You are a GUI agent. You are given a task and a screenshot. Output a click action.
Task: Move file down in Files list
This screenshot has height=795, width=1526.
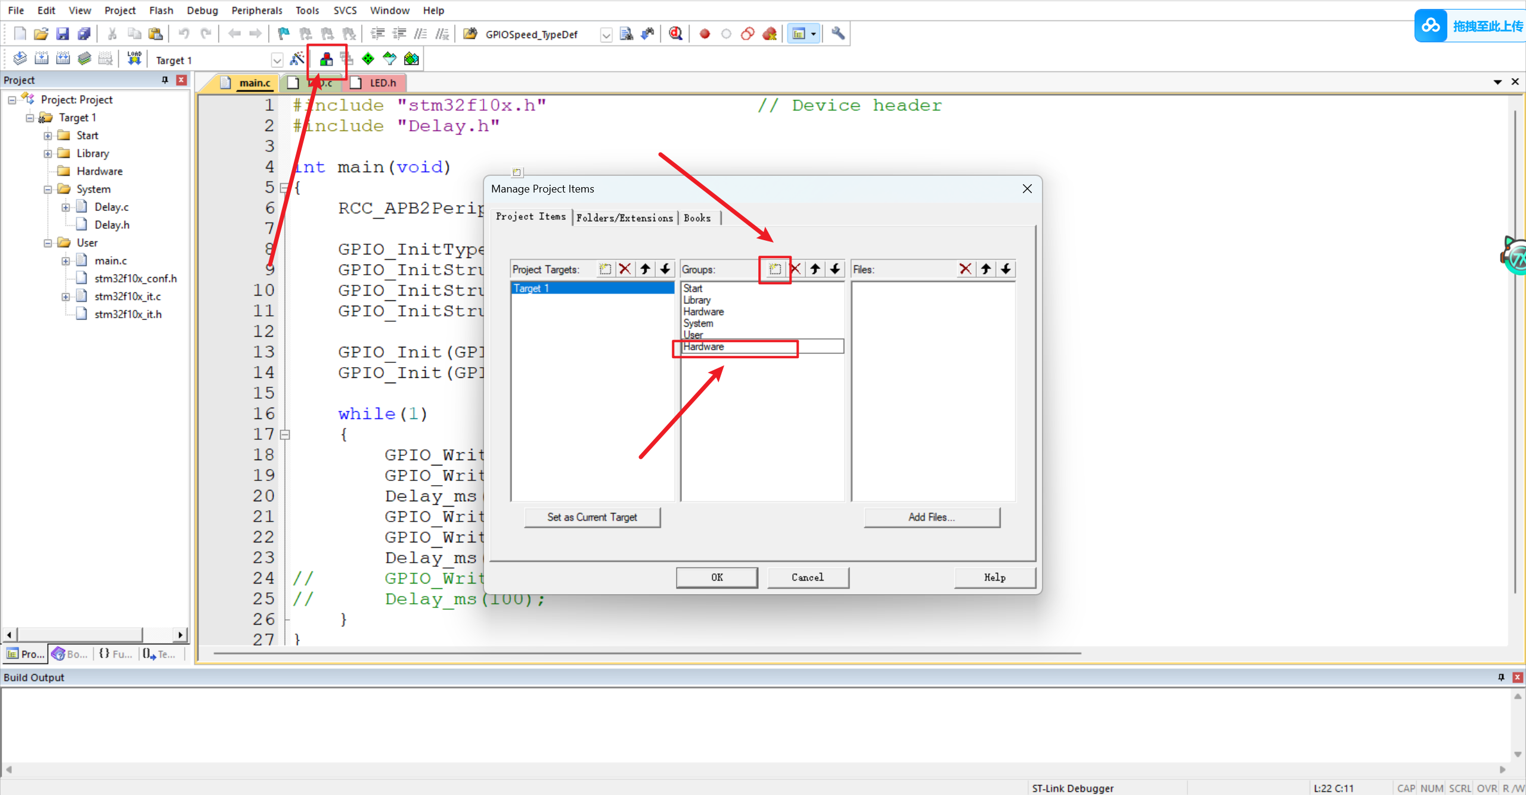click(1006, 269)
